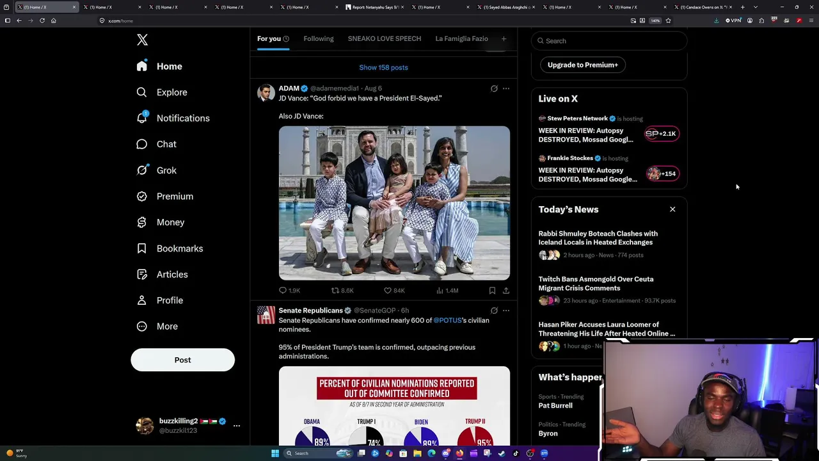Reply to ADAM's JD Vance post
The image size is (819, 461).
[289, 291]
